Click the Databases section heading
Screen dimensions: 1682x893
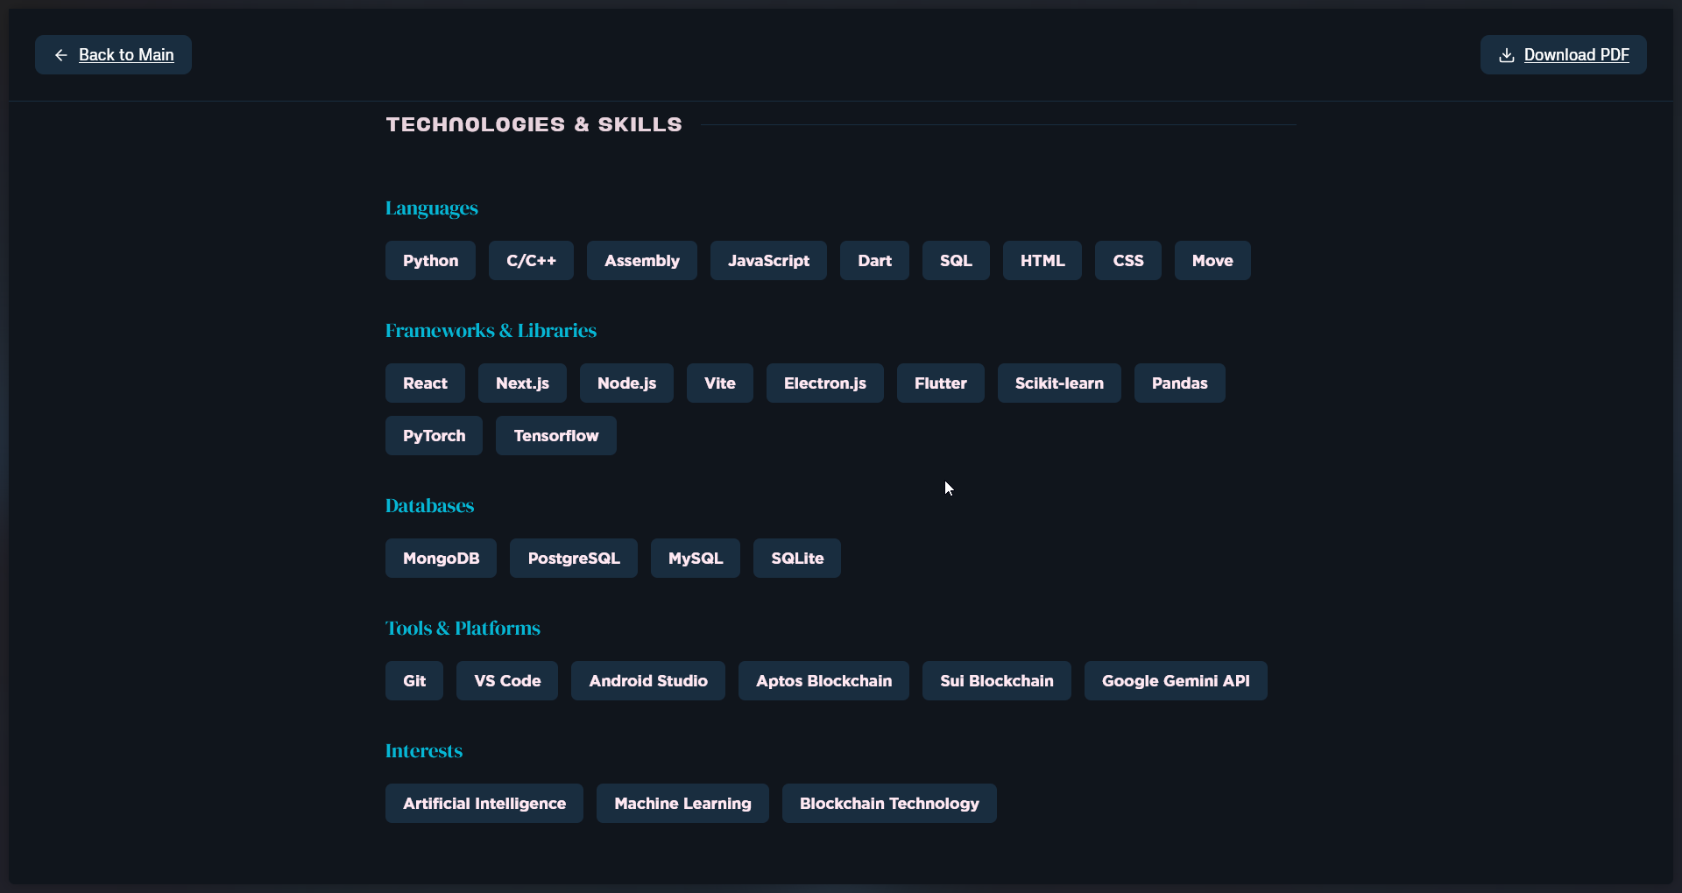click(429, 506)
